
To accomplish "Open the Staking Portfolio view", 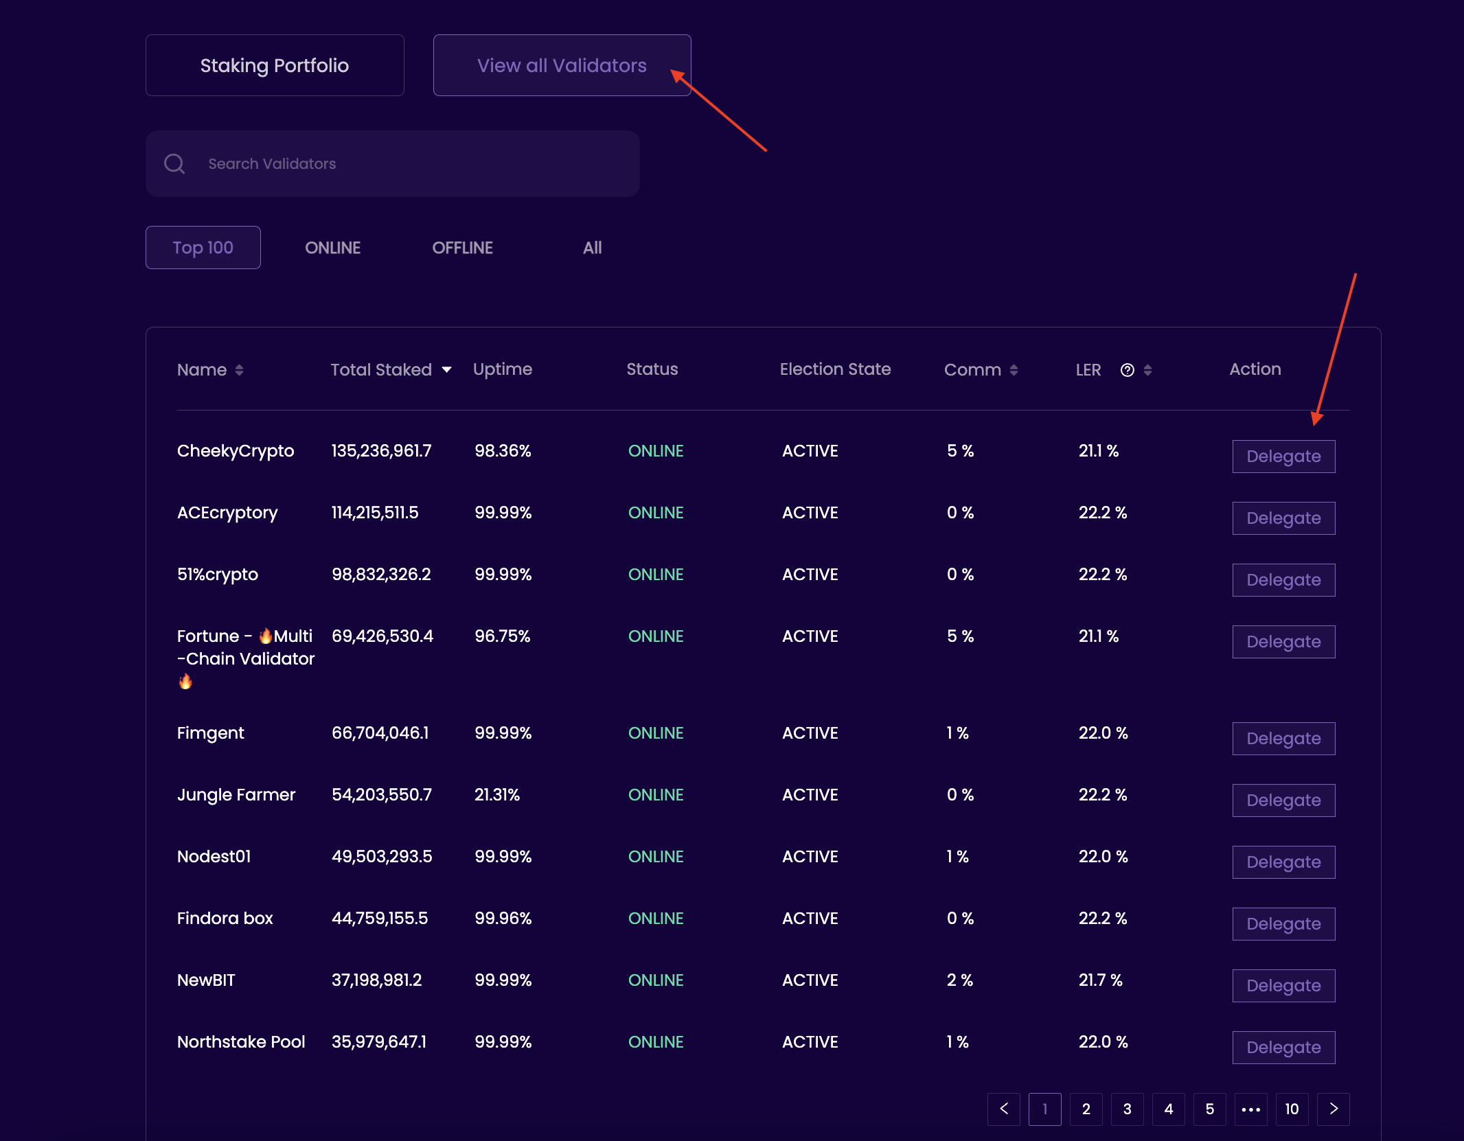I will [275, 65].
